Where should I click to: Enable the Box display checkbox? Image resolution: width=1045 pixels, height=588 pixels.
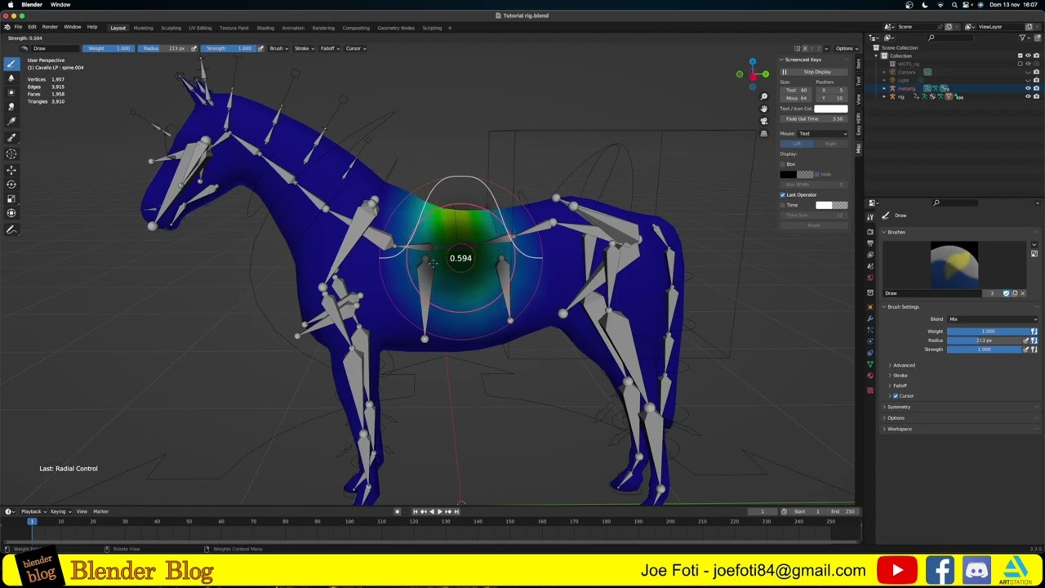pos(783,164)
